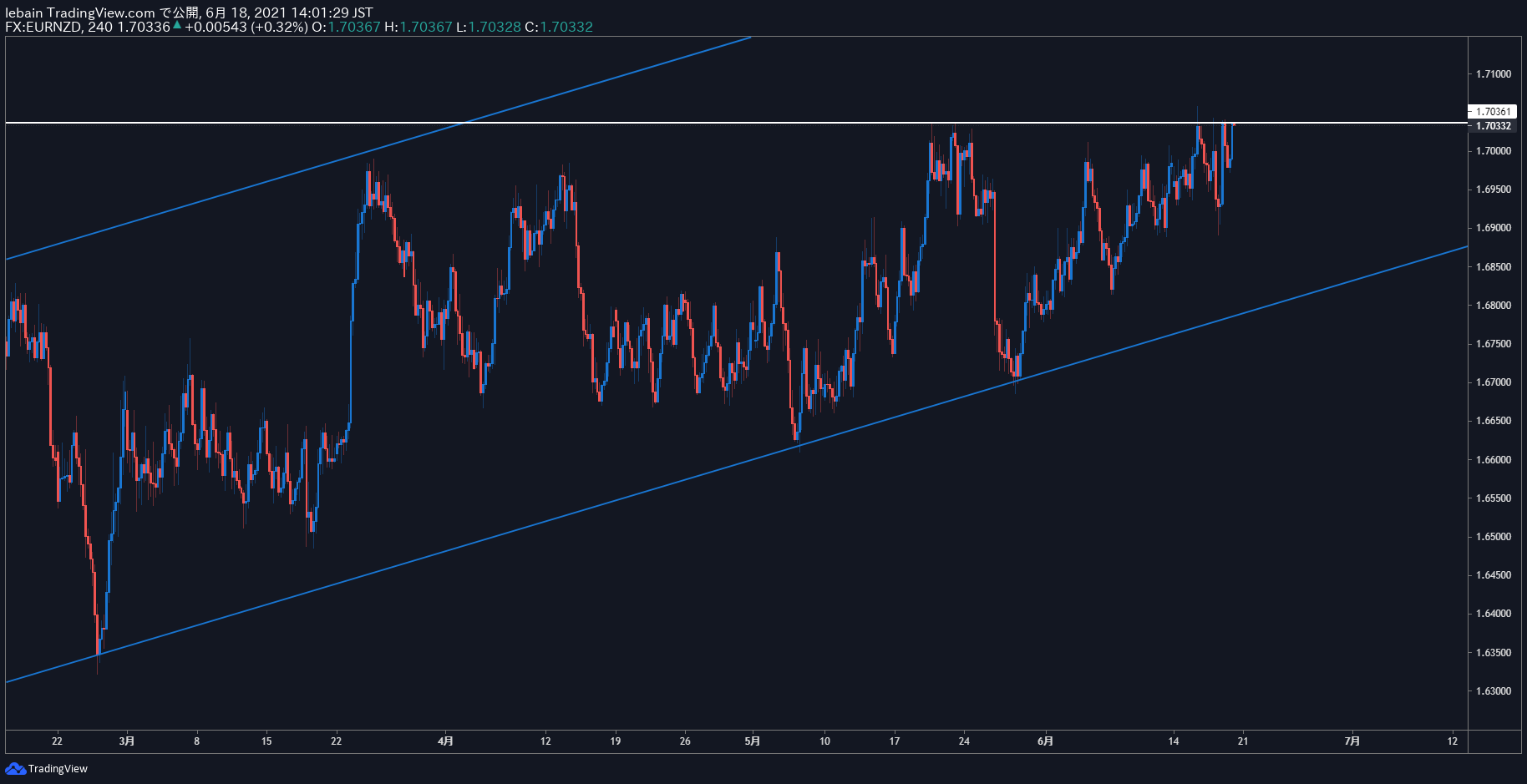Screen dimensions: 1527x784
Task: Click the 10 date axis label
Action: [824, 741]
